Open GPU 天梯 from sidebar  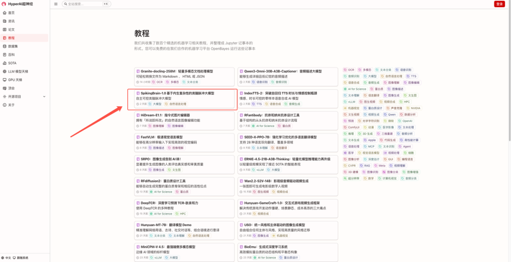click(x=15, y=80)
